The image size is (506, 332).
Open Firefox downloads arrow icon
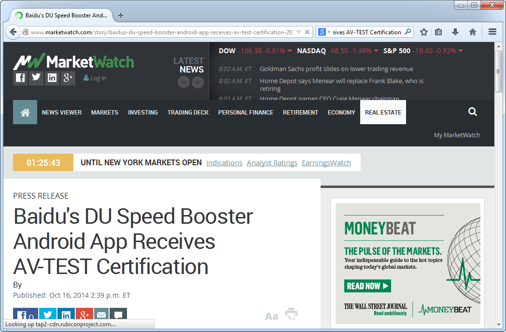point(455,32)
